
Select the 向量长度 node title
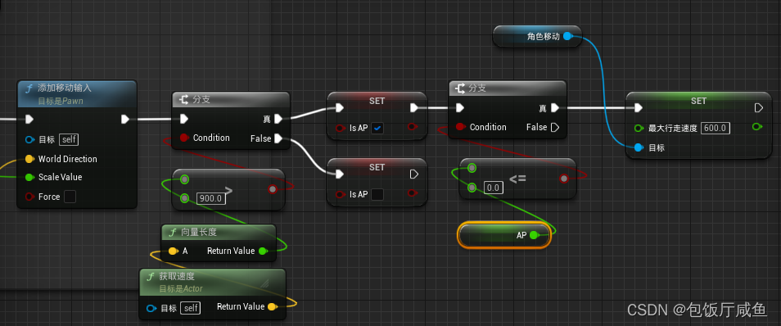click(199, 232)
